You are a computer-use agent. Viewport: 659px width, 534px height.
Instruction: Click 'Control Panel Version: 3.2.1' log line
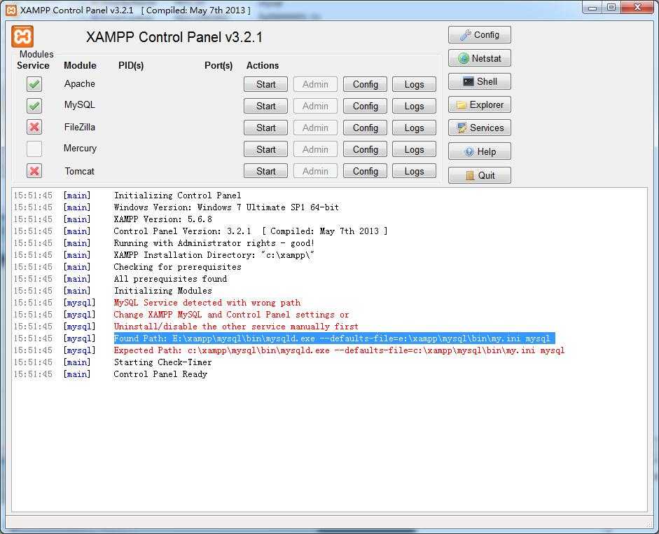[251, 231]
